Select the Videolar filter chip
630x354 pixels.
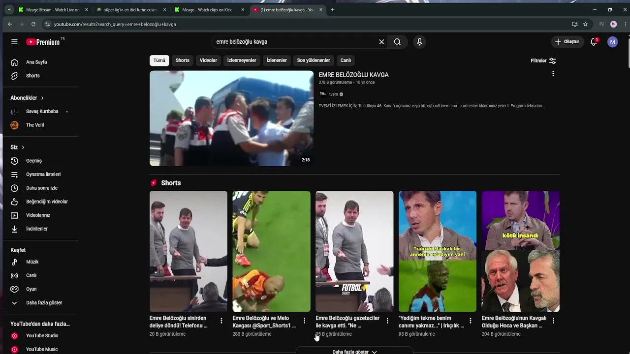tap(208, 60)
